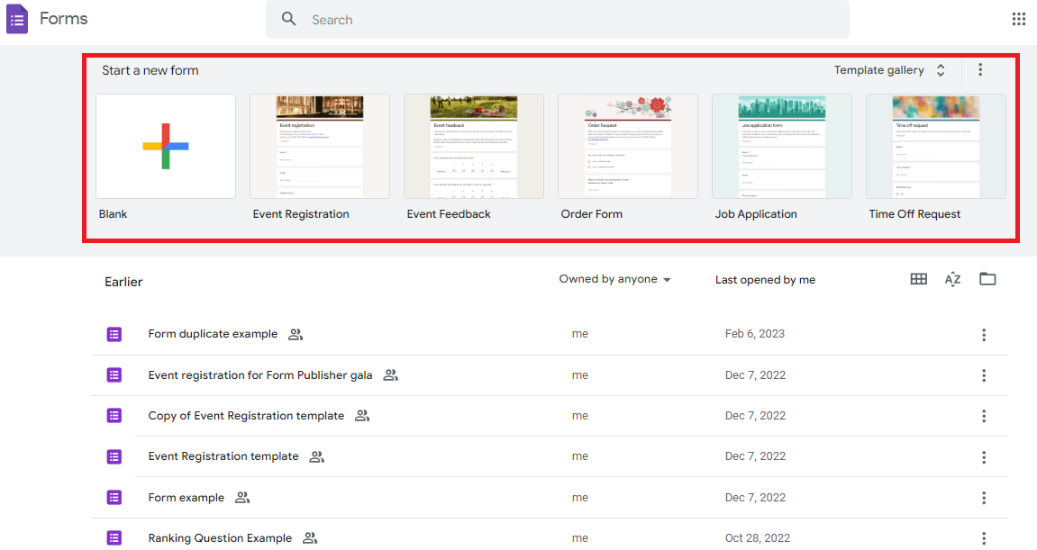The height and width of the screenshot is (550, 1037).
Task: Focus the Search input field
Action: tap(558, 19)
